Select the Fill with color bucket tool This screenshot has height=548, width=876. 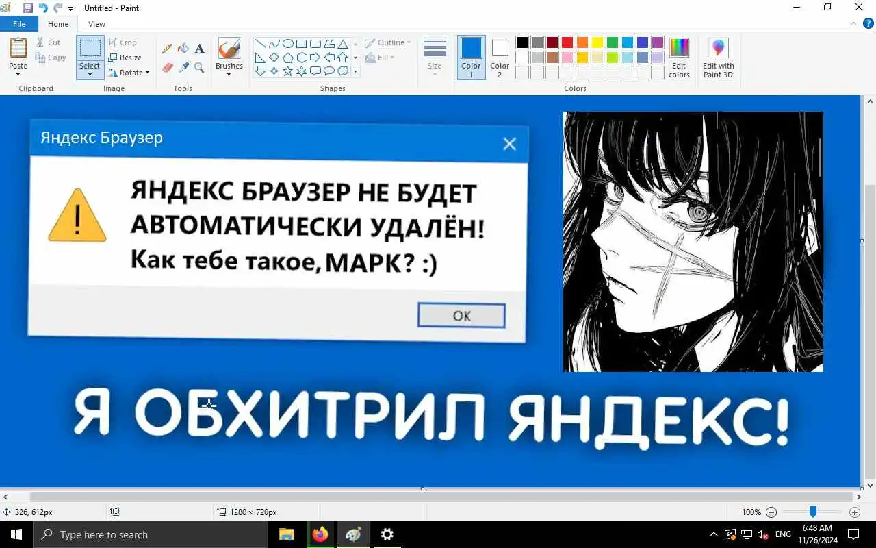pyautogui.click(x=183, y=49)
